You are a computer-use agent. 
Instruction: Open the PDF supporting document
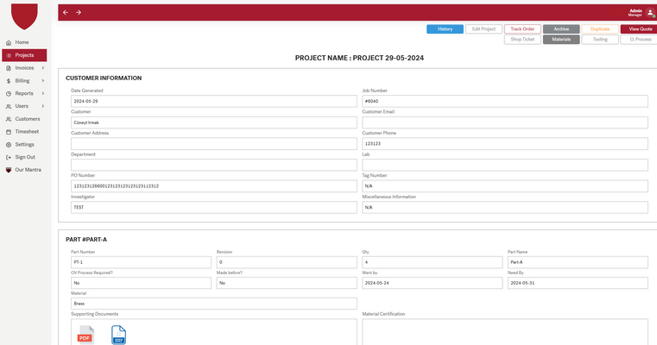(85, 335)
